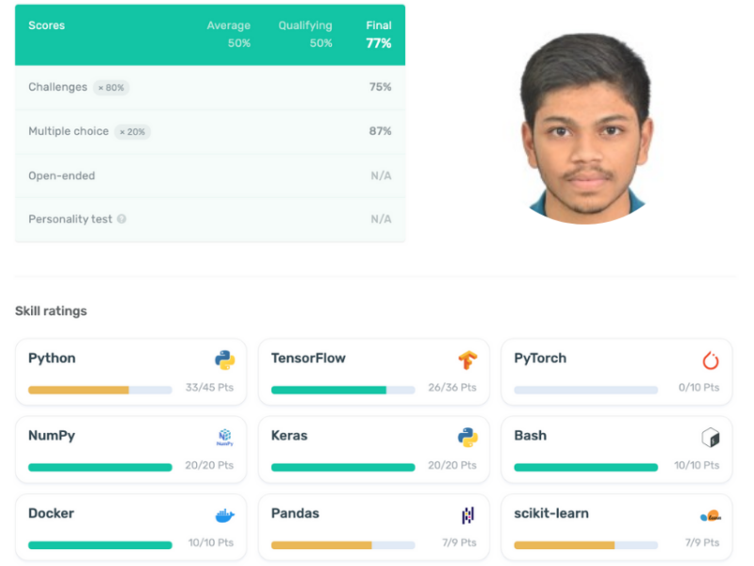Click the × 20% weight badge

click(132, 132)
